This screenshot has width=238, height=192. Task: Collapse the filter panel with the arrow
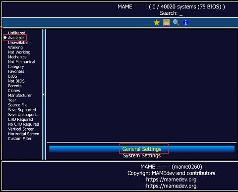pos(44,95)
